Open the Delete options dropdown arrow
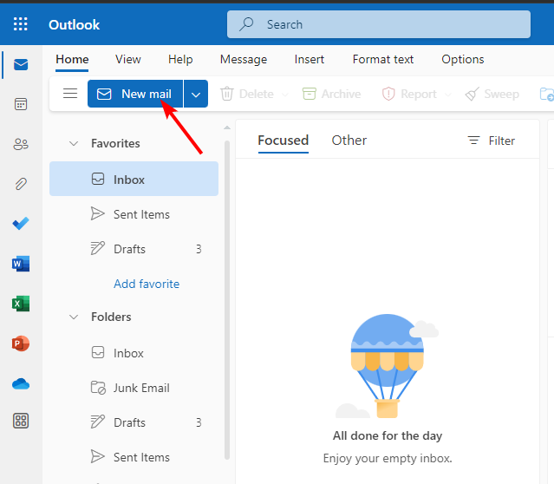This screenshot has height=484, width=554. tap(284, 95)
